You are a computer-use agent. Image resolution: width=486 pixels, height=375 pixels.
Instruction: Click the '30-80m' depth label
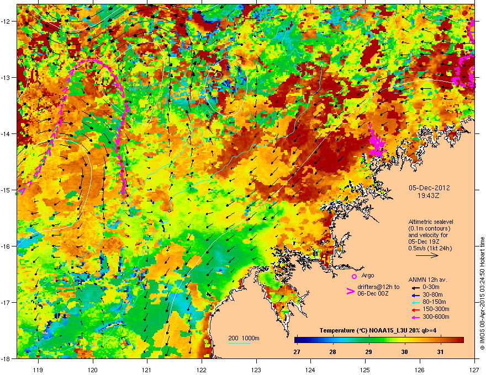[x=432, y=295]
